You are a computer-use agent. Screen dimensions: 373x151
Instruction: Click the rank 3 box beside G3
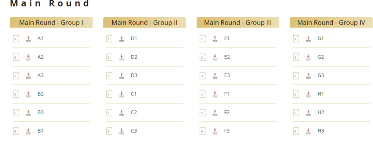click(296, 76)
